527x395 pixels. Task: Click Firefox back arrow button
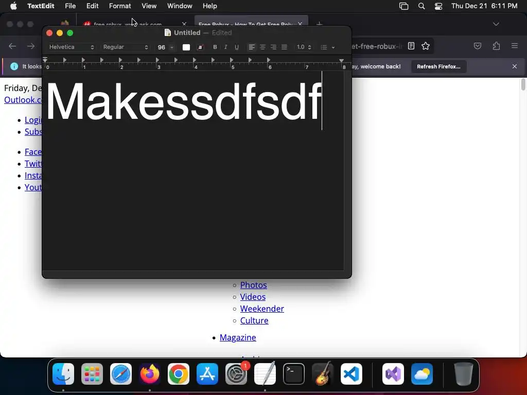tap(12, 46)
